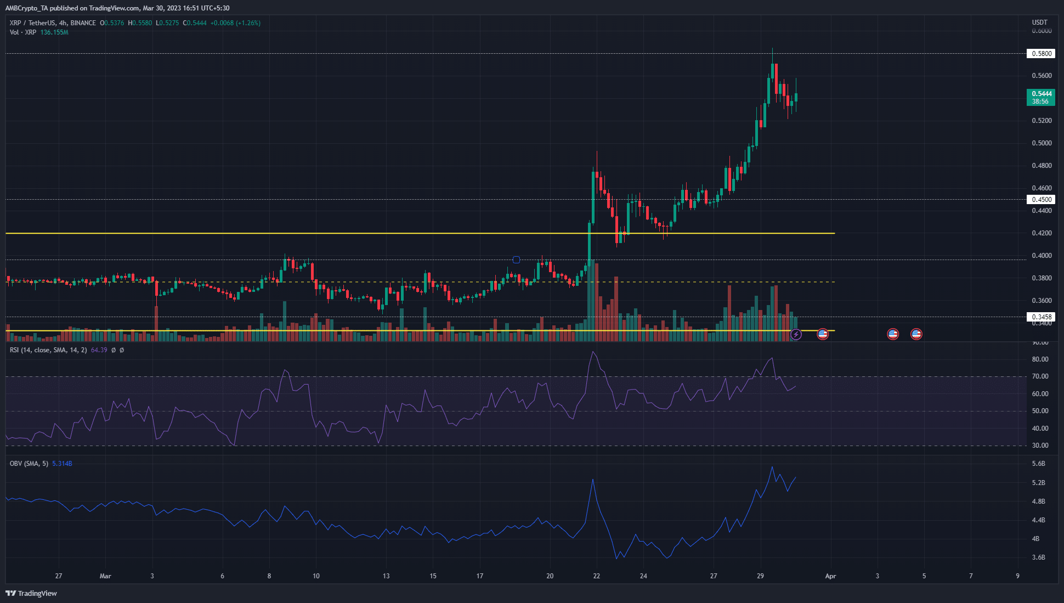1064x603 pixels.
Task: Select the yellow horizontal line at 0.4200
Action: (384, 233)
